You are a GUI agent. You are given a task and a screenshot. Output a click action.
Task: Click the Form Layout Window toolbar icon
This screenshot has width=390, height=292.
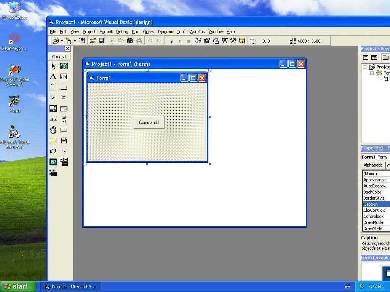click(x=216, y=41)
